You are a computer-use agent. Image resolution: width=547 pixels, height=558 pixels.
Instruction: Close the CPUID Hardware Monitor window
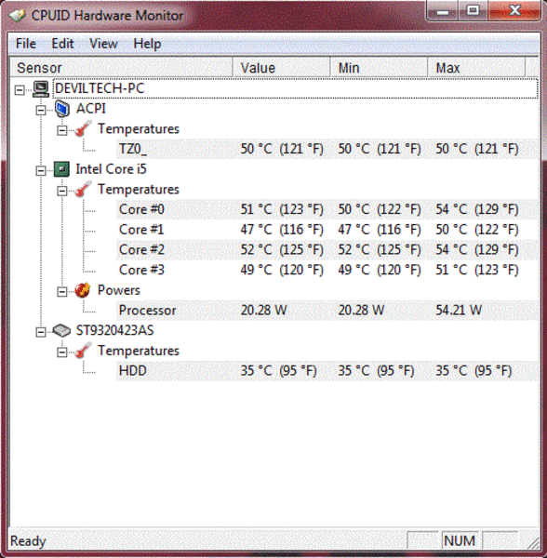pyautogui.click(x=514, y=10)
